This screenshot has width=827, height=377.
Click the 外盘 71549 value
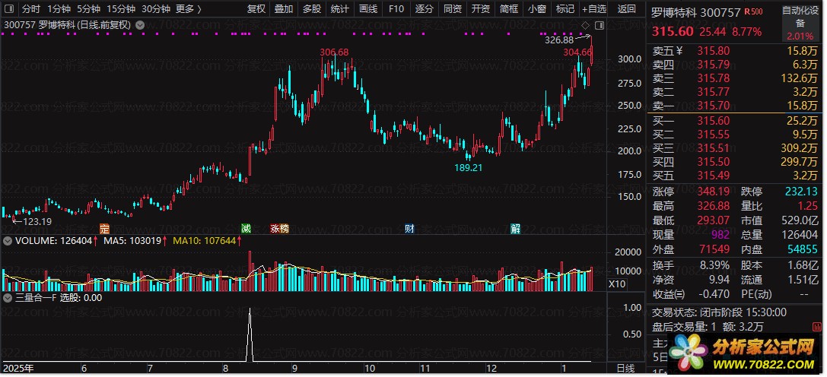714,249
